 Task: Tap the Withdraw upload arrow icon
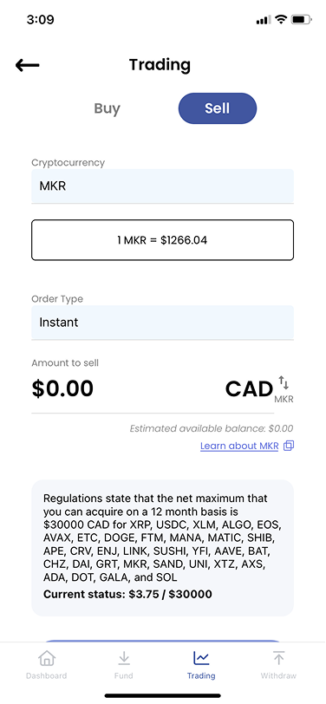click(x=278, y=658)
